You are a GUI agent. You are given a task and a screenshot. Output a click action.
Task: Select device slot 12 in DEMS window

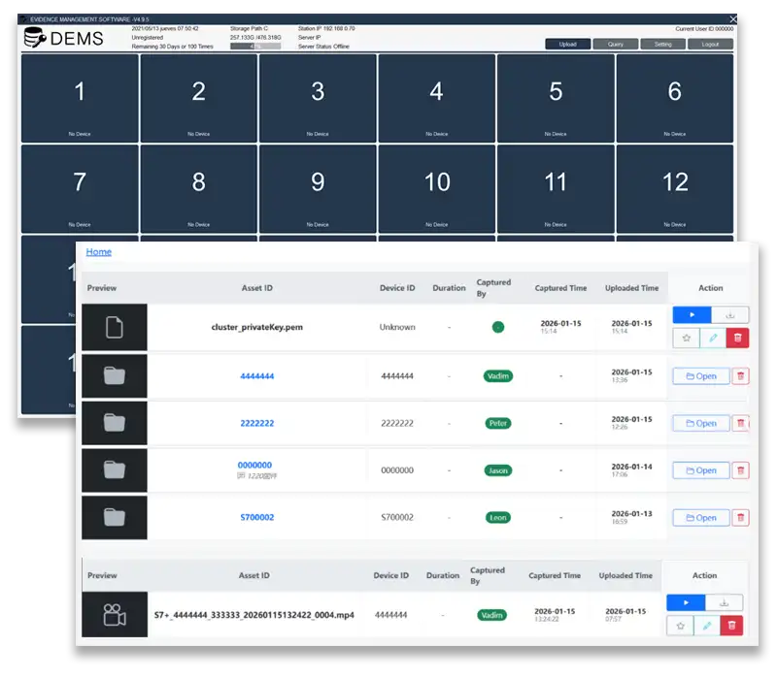675,188
